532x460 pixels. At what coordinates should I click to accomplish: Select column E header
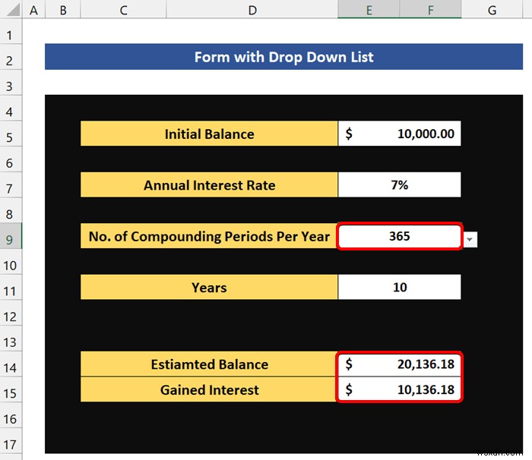click(x=369, y=10)
